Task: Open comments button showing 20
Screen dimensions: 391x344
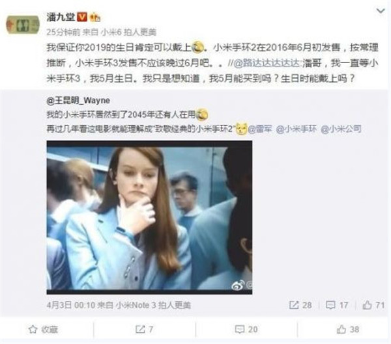Action: [x=246, y=329]
